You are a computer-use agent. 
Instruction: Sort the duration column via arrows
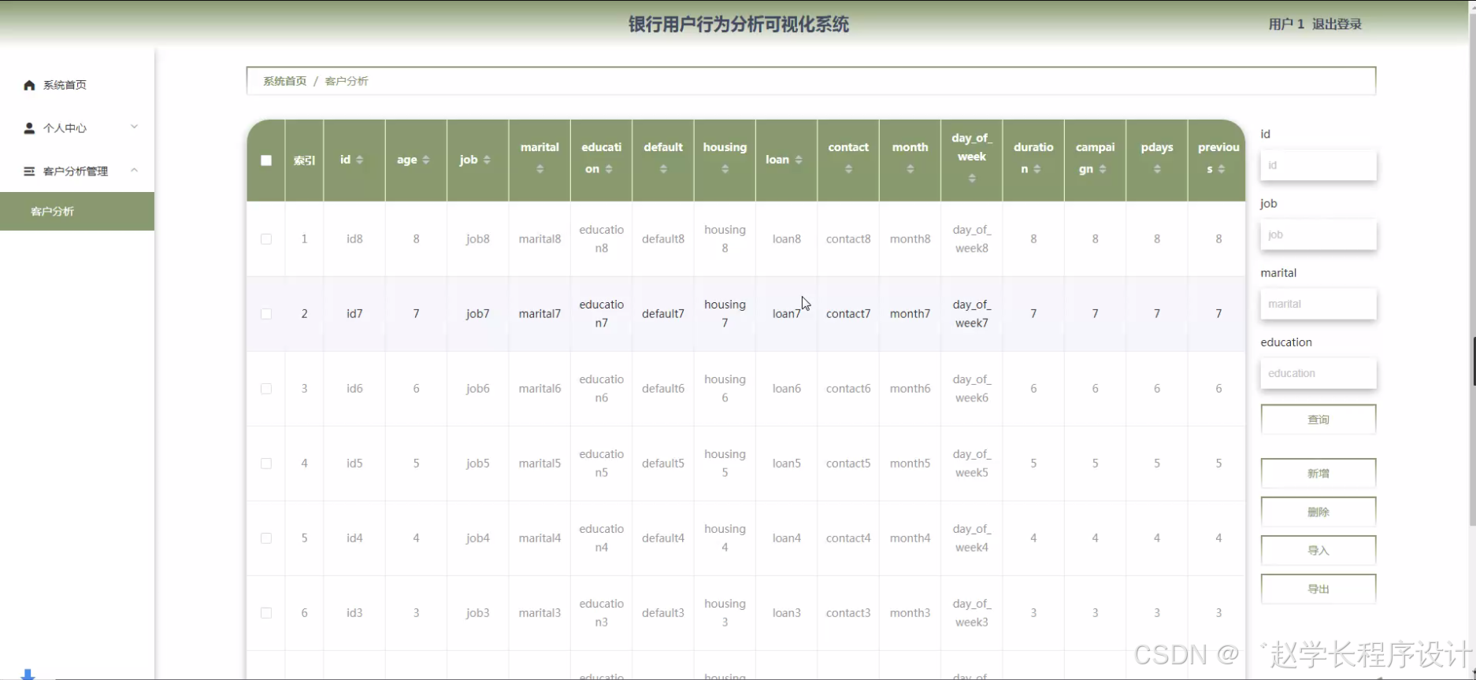tap(1037, 169)
